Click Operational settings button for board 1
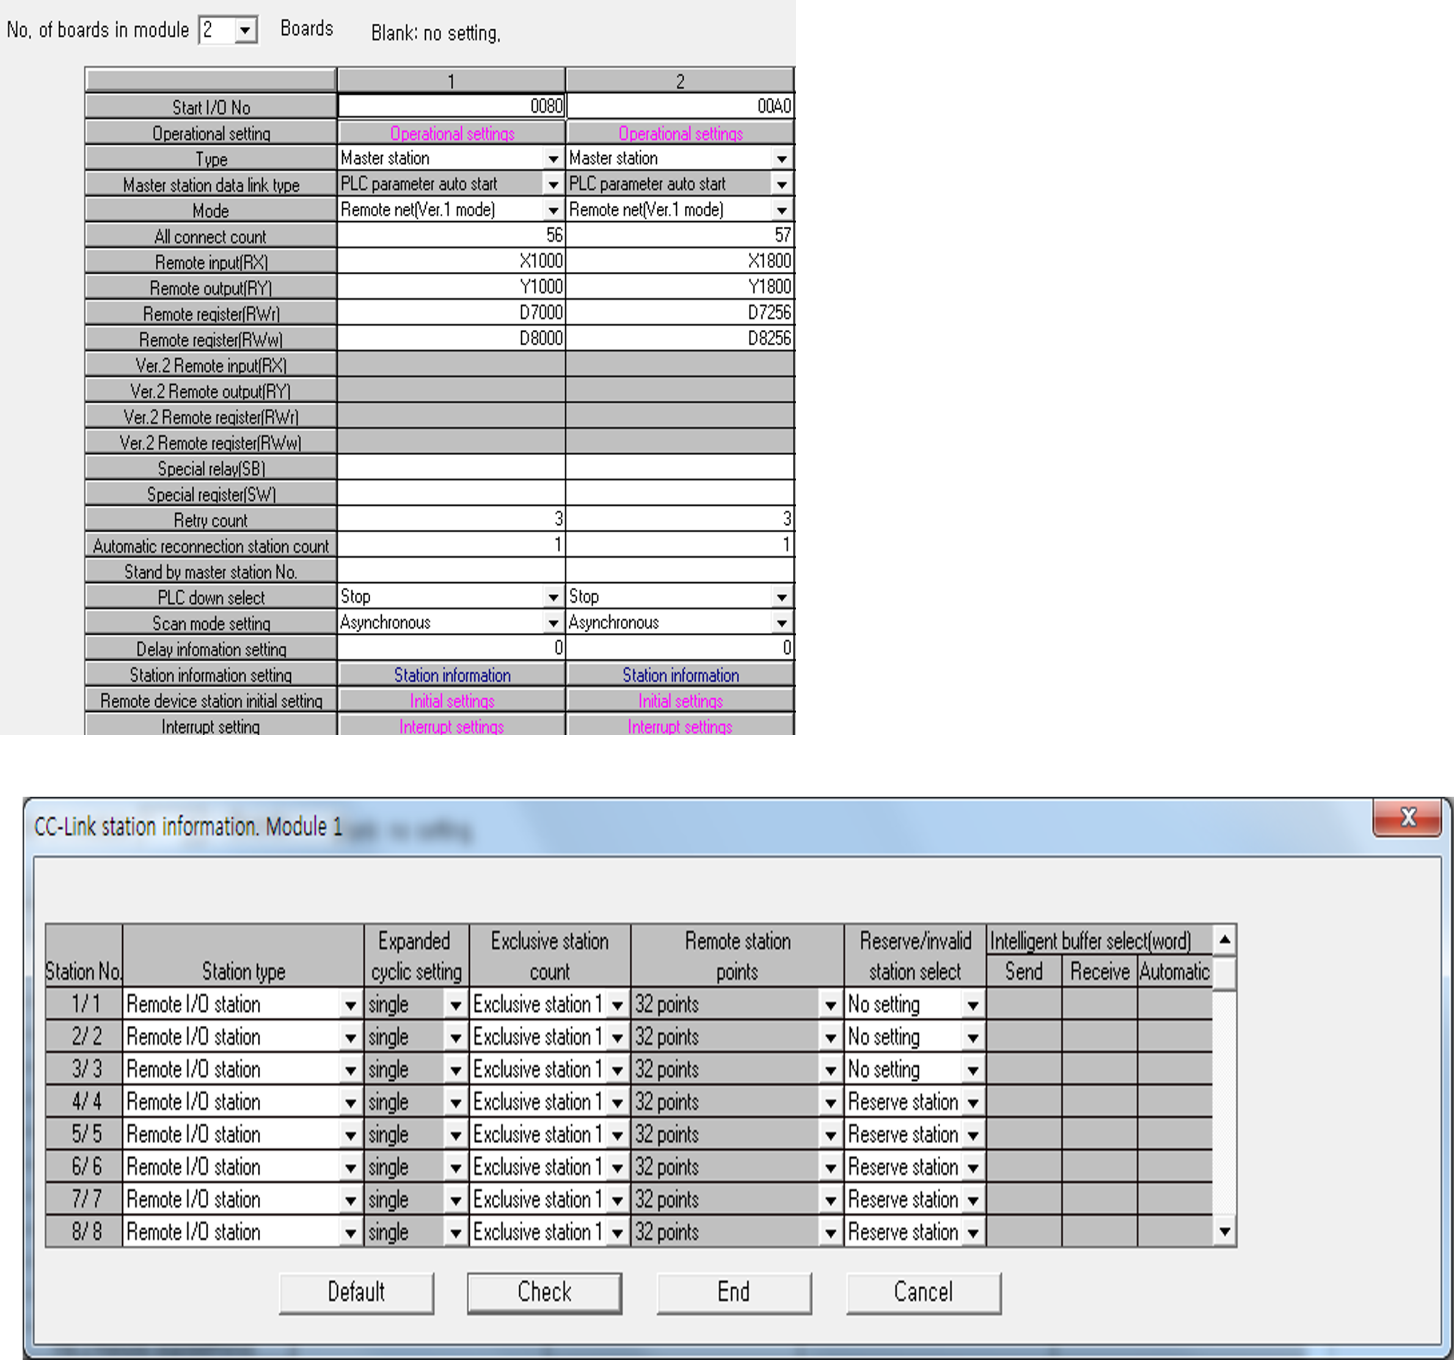 pyautogui.click(x=451, y=133)
